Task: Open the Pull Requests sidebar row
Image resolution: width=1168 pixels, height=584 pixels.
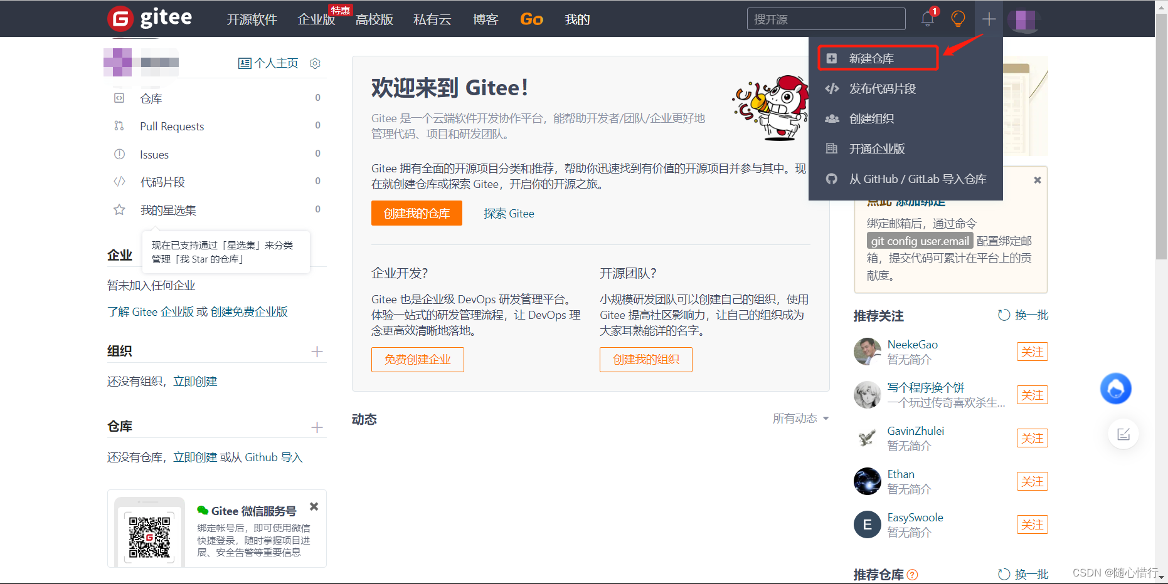Action: 217,126
